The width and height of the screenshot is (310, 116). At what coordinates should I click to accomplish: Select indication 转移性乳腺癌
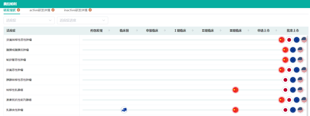point(15,90)
